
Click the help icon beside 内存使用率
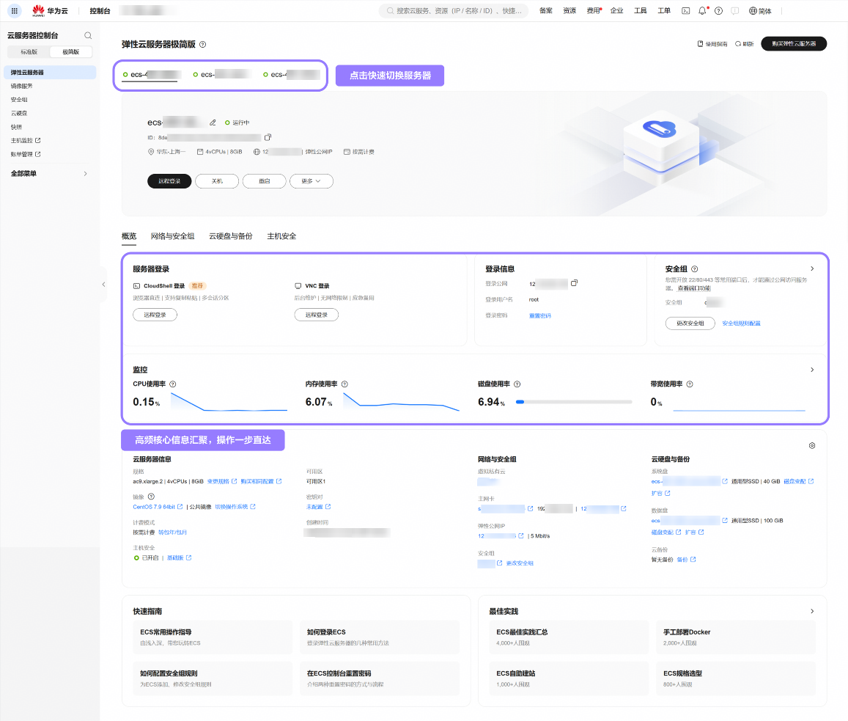pos(344,384)
